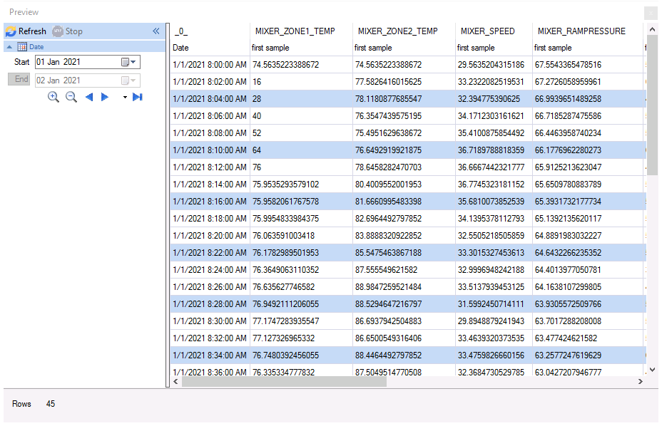Click ZONE1 value 75.9535293579102
Screen dimensions: 662x426
(x=286, y=185)
